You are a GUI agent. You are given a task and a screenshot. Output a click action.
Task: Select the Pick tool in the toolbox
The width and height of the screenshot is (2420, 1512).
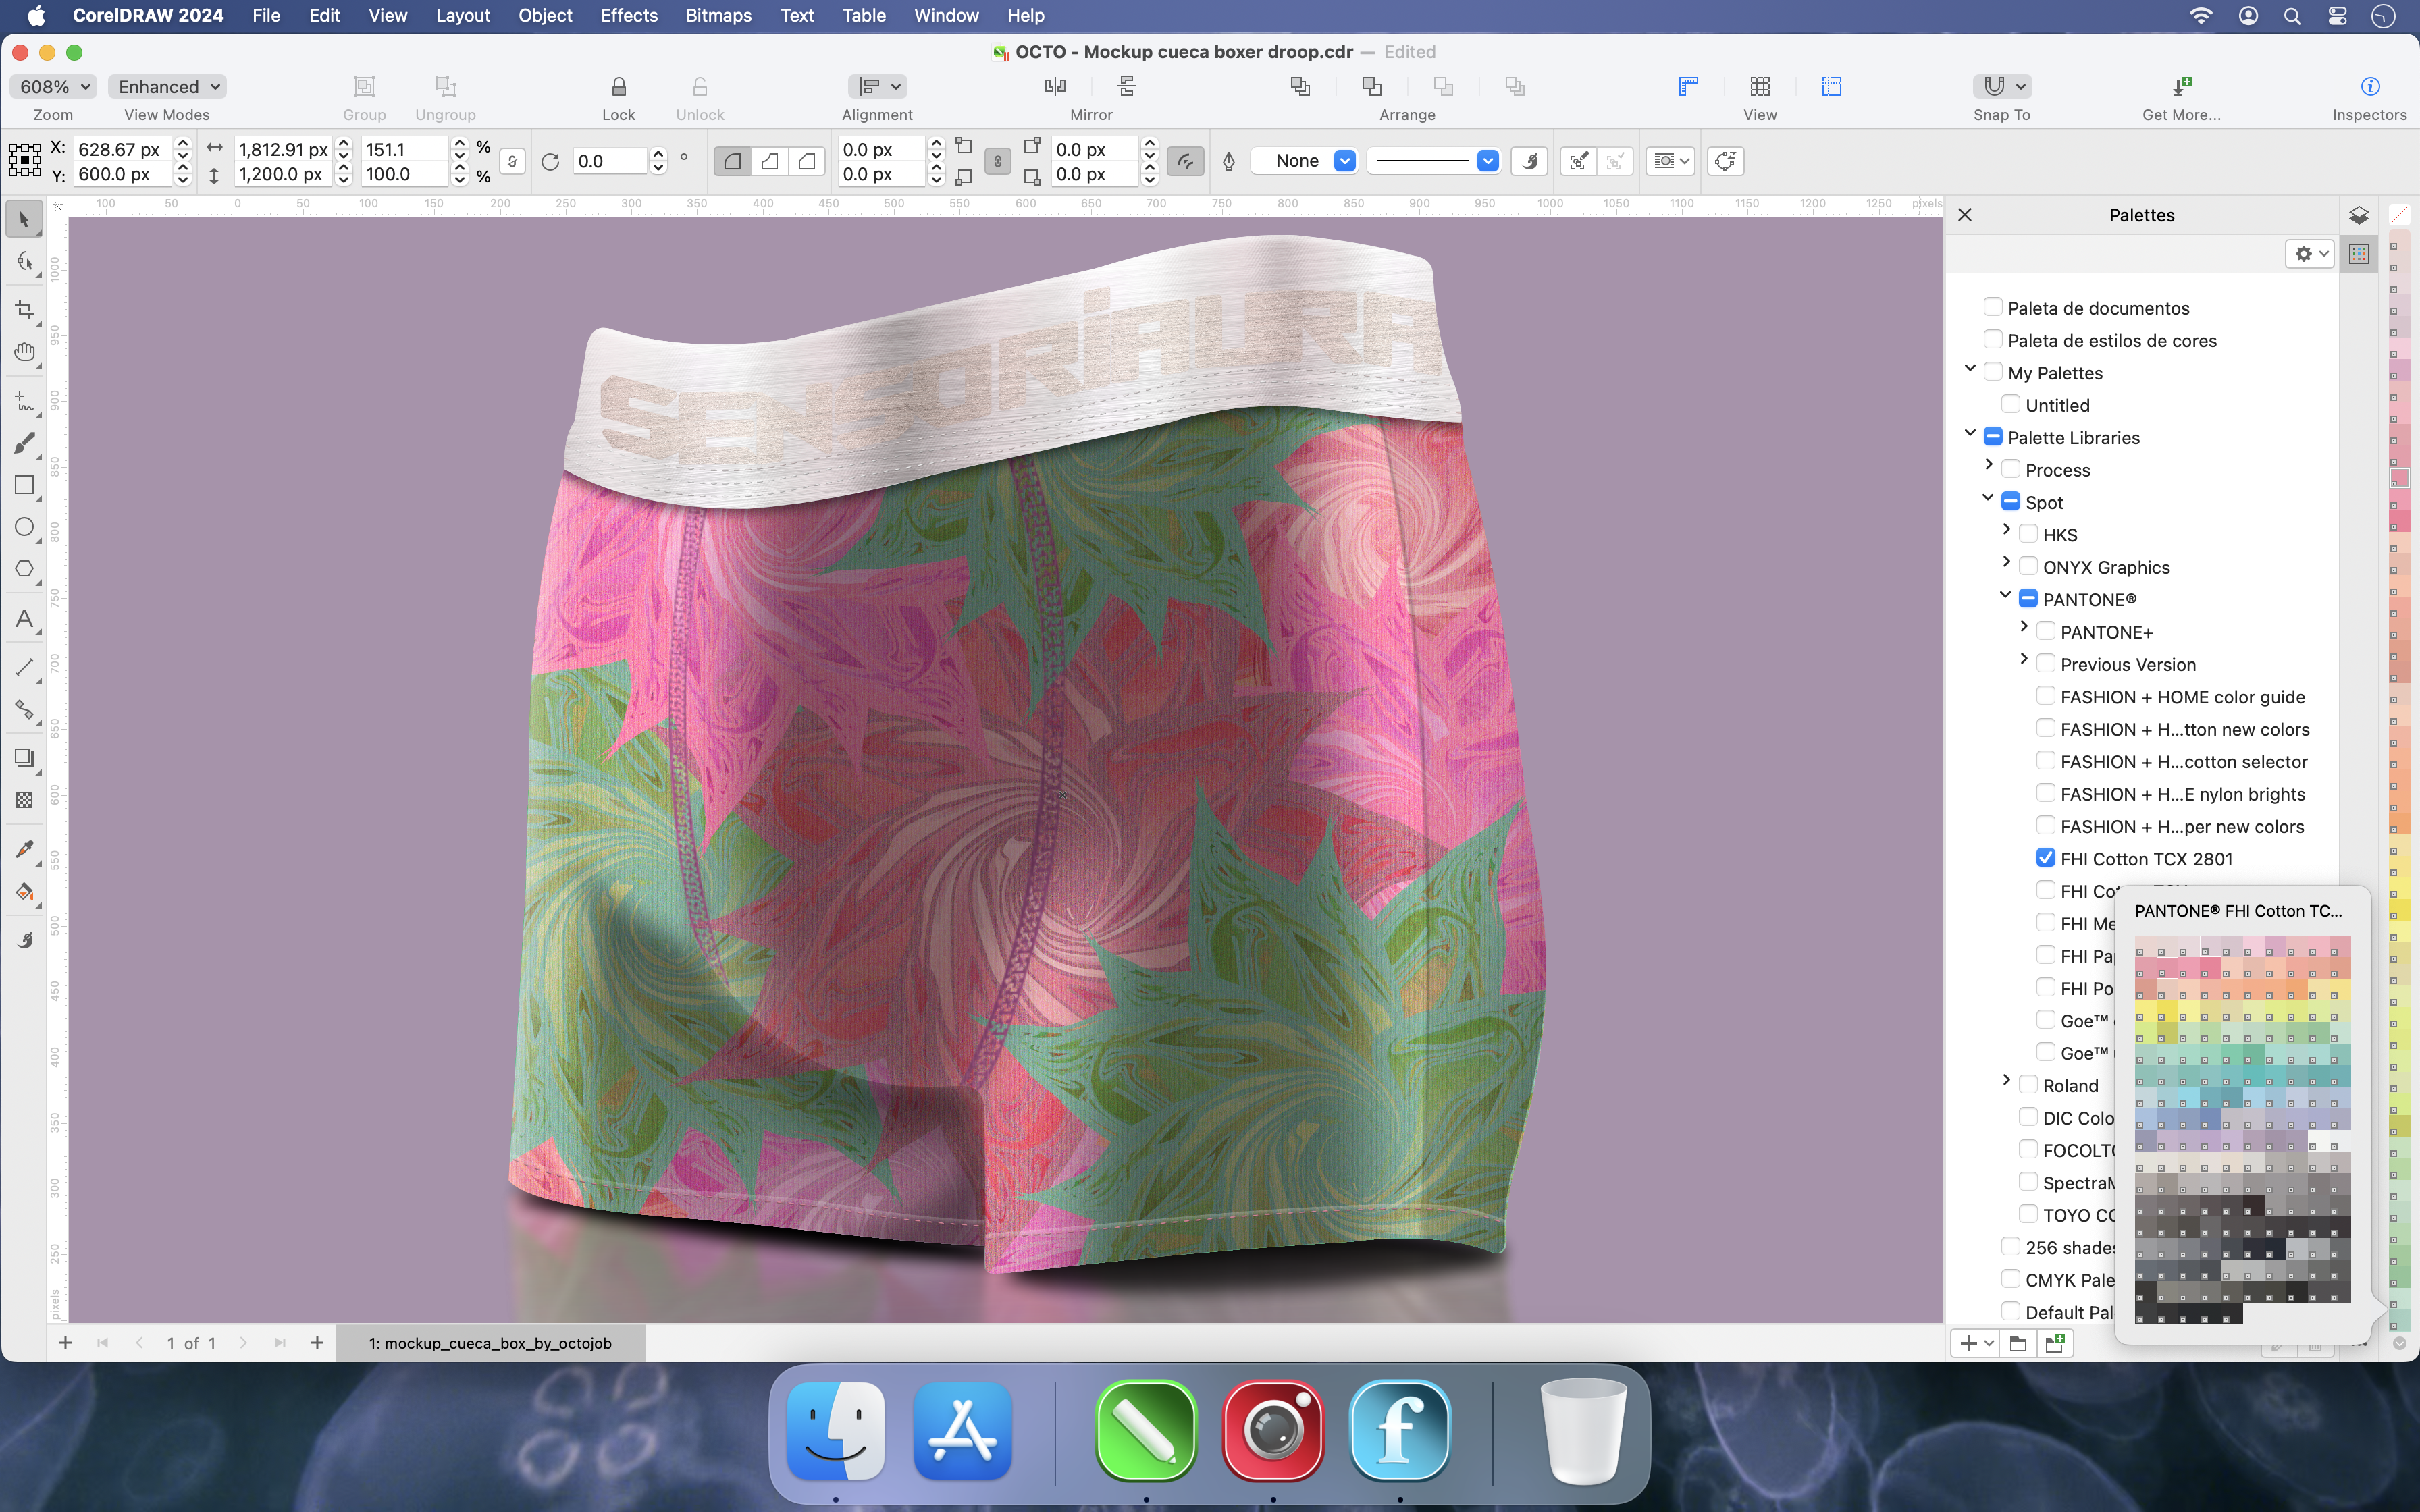click(x=24, y=219)
